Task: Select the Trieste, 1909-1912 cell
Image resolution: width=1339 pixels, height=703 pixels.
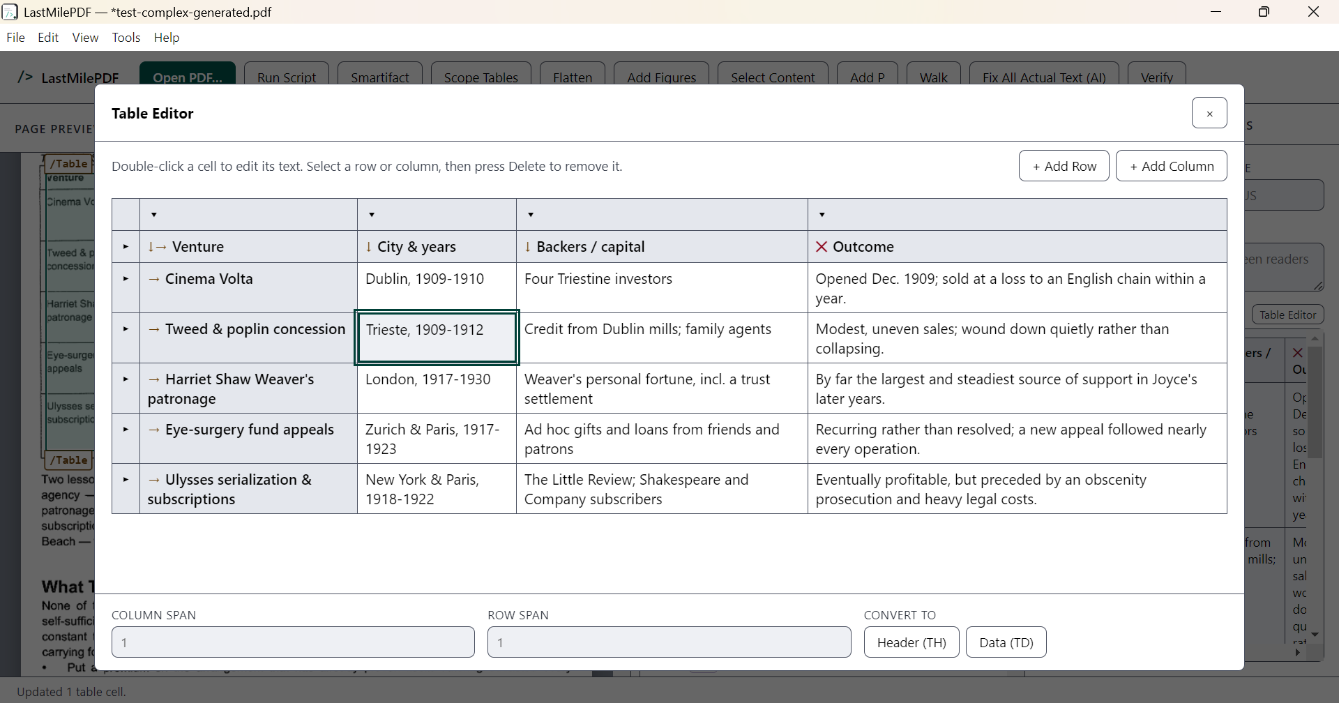Action: click(x=437, y=338)
